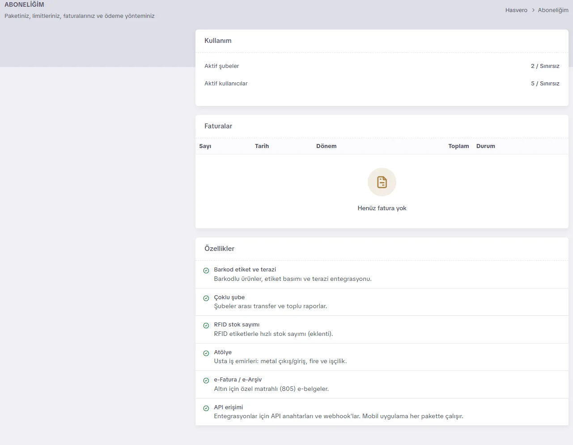Select the 'RFID stok sayımı' feature title
Screen dimensions: 573x445
[x=237, y=325]
